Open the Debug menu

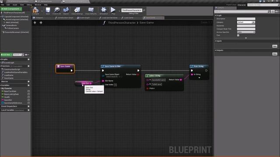click(x=29, y=5)
